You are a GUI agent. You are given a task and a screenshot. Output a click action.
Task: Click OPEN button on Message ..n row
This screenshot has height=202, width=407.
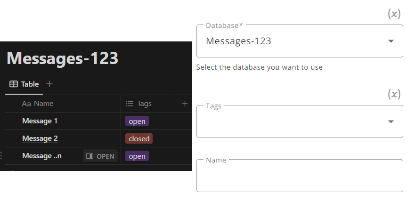pos(100,156)
